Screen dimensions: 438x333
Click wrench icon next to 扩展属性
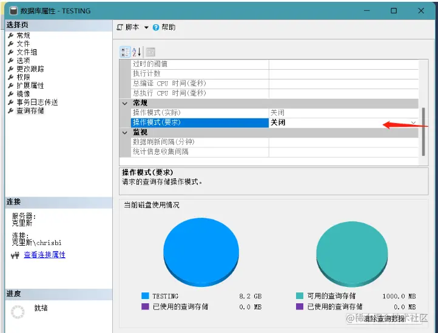coord(10,86)
